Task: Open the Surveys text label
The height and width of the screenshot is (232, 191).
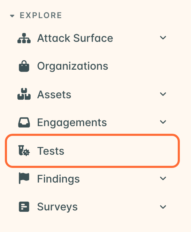Action: tap(57, 207)
